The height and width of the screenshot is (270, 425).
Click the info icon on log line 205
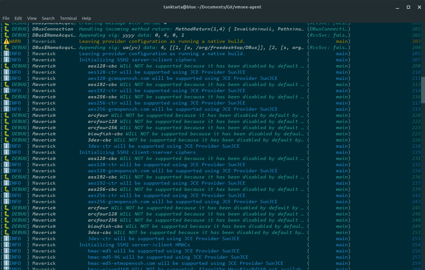pos(6,54)
